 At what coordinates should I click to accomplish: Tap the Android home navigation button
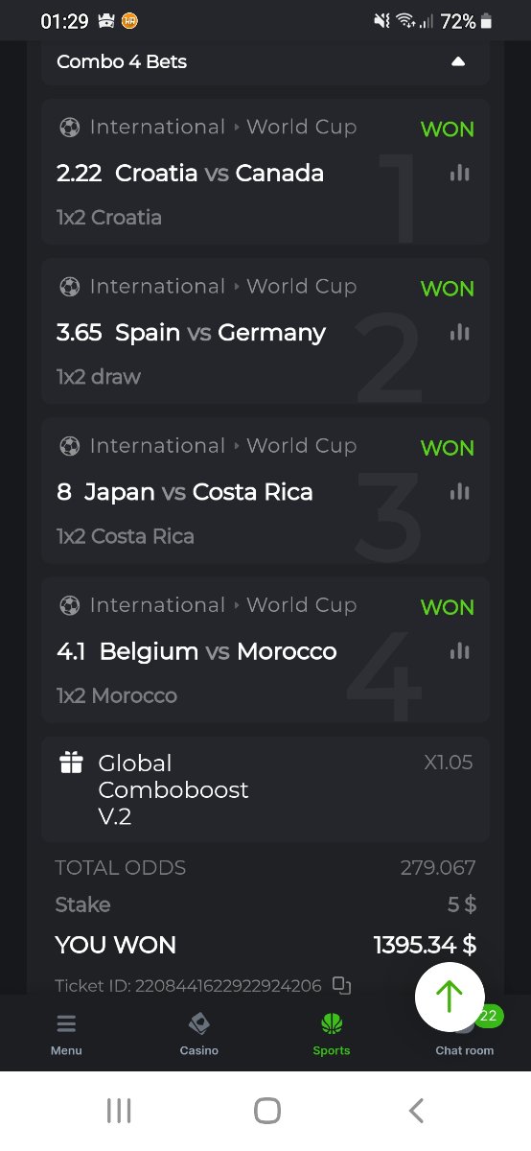pos(266,1111)
